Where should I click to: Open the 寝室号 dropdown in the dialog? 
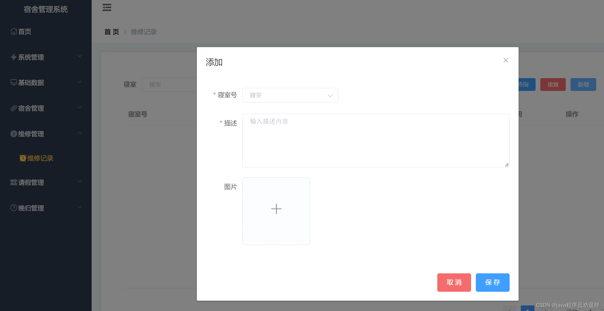[x=290, y=95]
